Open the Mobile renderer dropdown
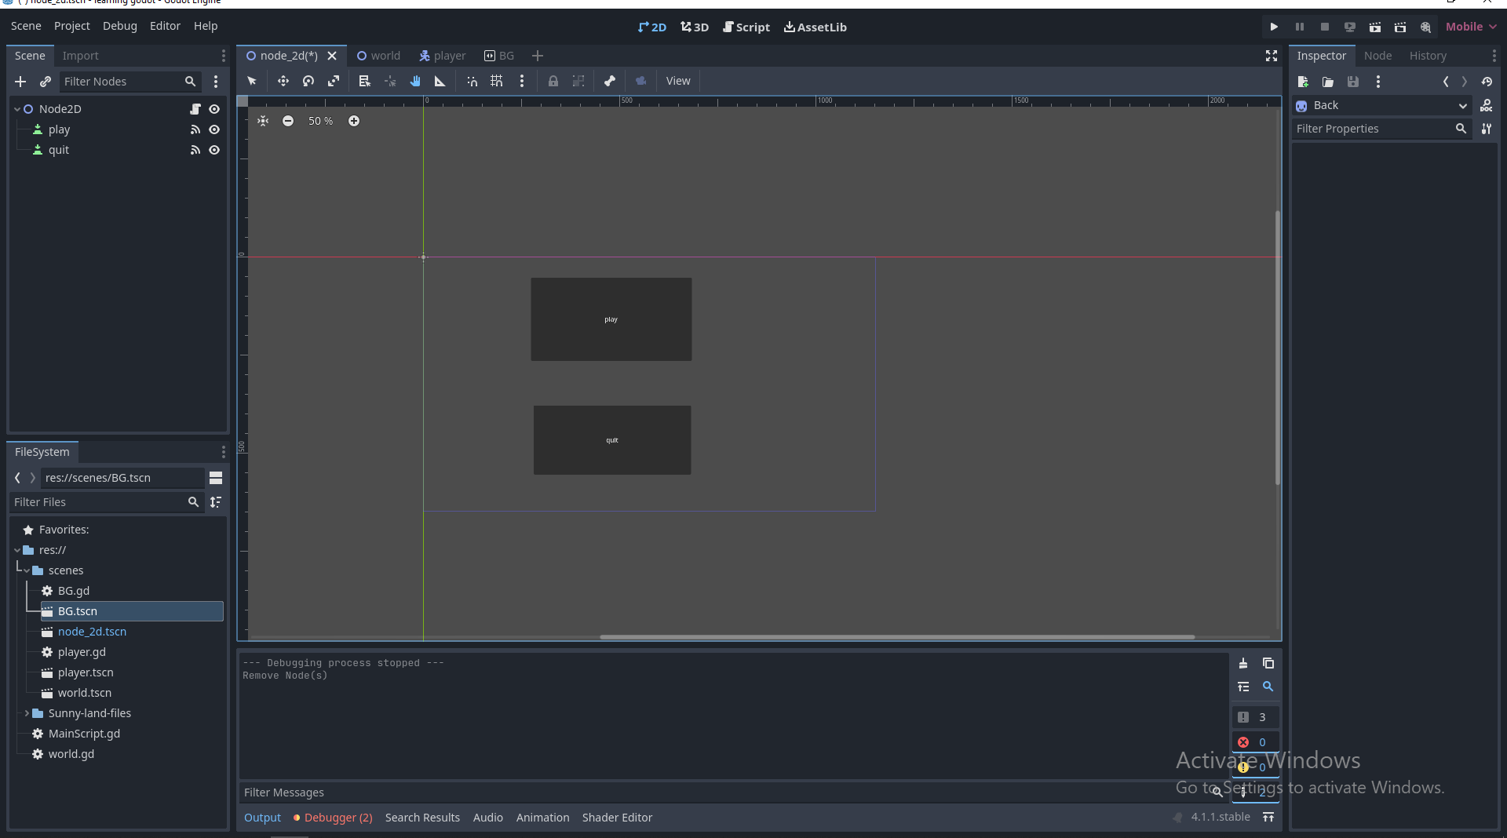 pyautogui.click(x=1470, y=26)
